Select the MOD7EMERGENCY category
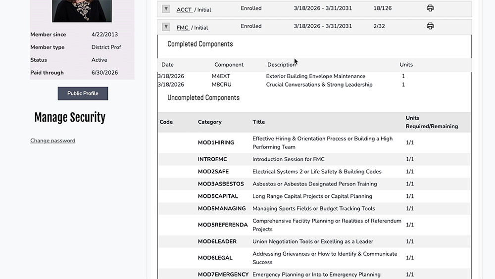Screen dimensions: 495x279 [223, 275]
